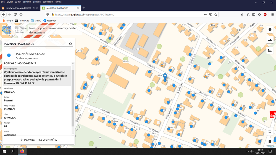Save page to Pocket

coord(211,15)
